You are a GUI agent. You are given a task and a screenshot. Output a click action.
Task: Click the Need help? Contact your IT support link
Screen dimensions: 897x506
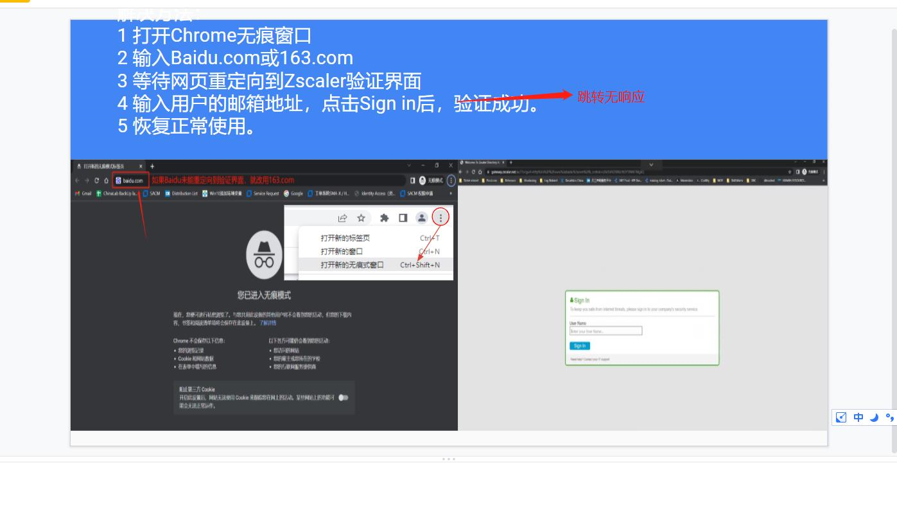pos(590,360)
